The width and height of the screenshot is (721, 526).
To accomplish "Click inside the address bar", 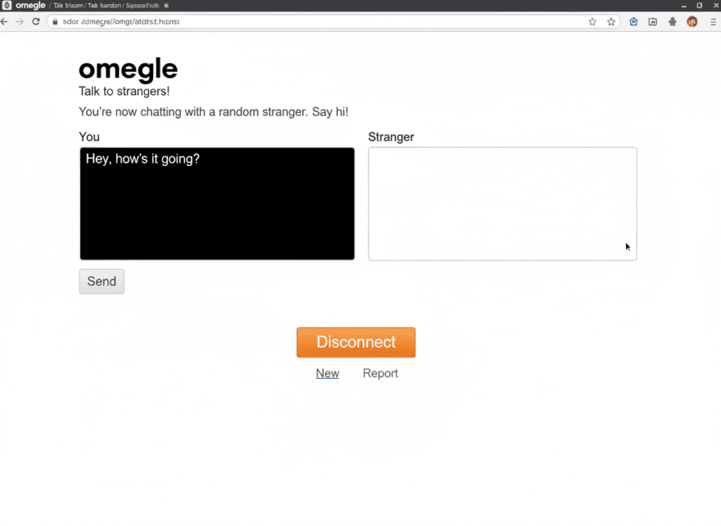I will click(211, 21).
